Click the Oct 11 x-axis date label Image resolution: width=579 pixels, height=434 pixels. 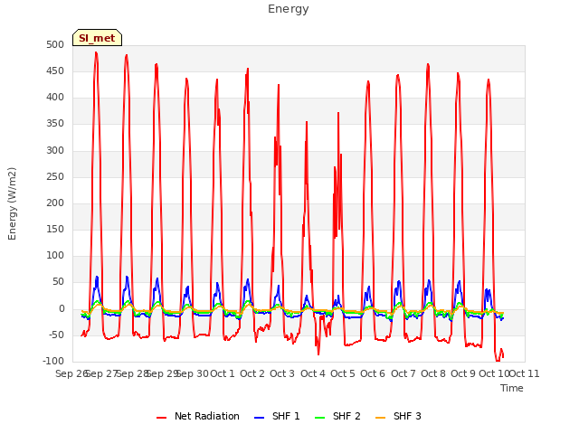[525, 373]
